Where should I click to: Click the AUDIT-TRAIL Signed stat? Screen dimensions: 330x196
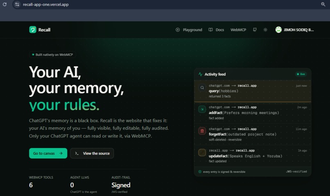[x=121, y=185]
